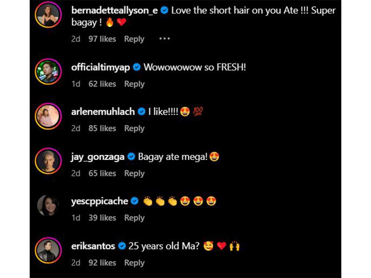
Task: Click verified badge beside arlenemuhlach
Action: coord(141,112)
